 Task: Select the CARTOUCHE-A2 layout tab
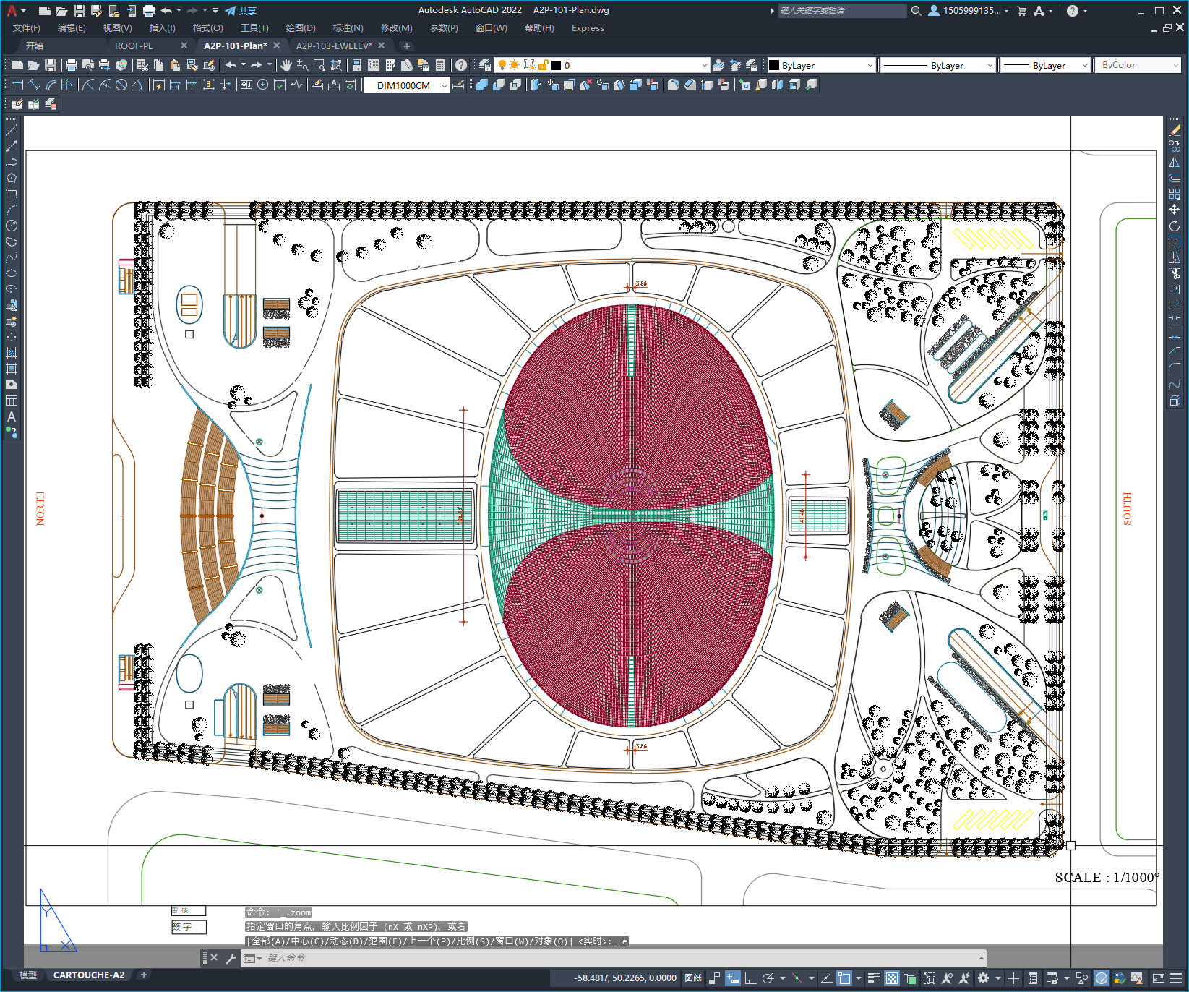pos(89,975)
